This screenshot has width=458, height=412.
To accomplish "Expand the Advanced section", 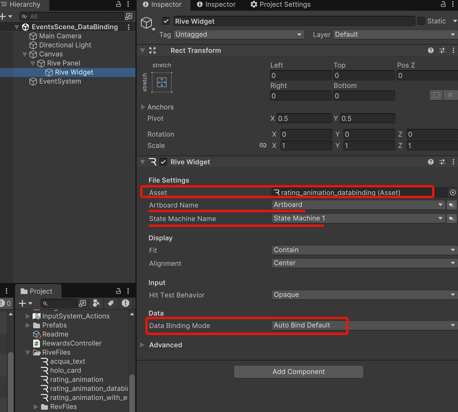I will click(x=143, y=345).
